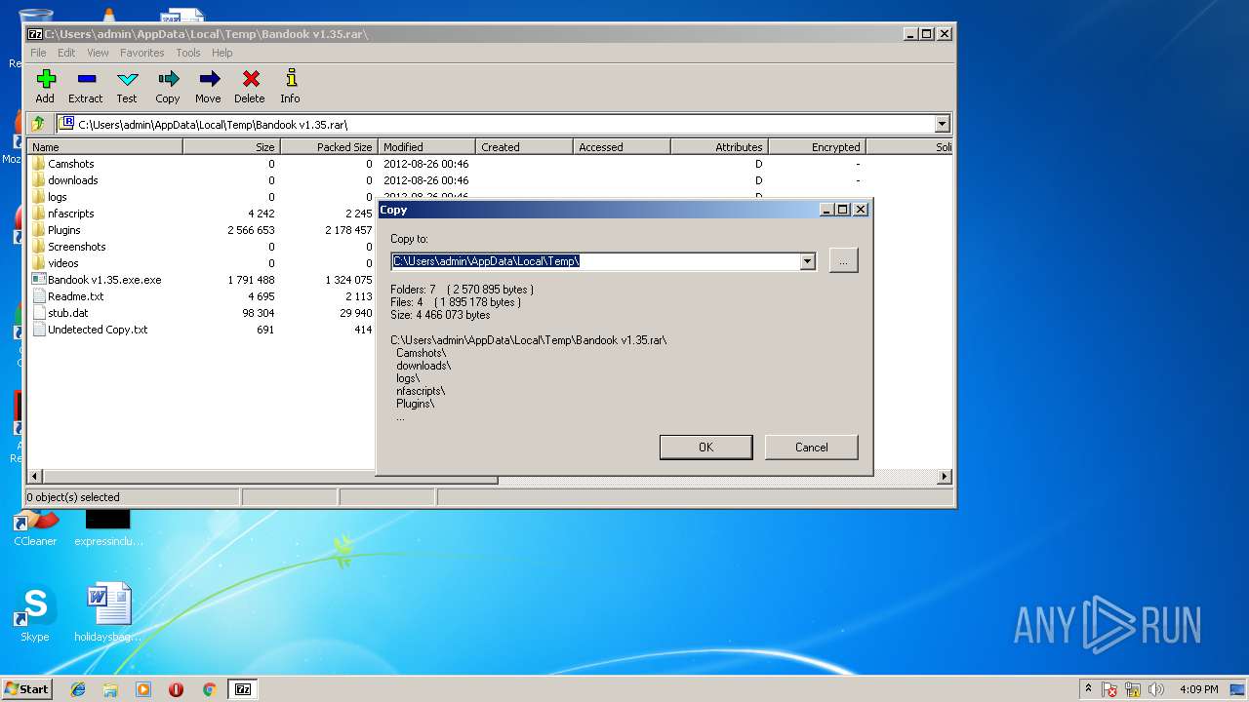The width and height of the screenshot is (1249, 702).
Task: Click the Extract toolbar icon
Action: 86,80
